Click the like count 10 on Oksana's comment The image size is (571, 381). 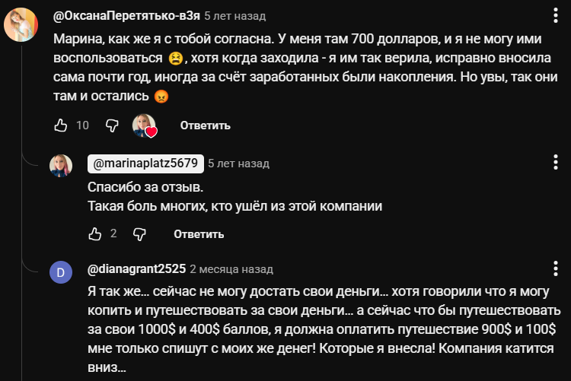click(x=83, y=125)
